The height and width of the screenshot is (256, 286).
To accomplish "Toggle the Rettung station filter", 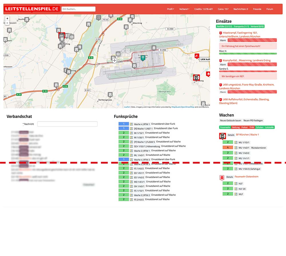I will click(x=236, y=128).
